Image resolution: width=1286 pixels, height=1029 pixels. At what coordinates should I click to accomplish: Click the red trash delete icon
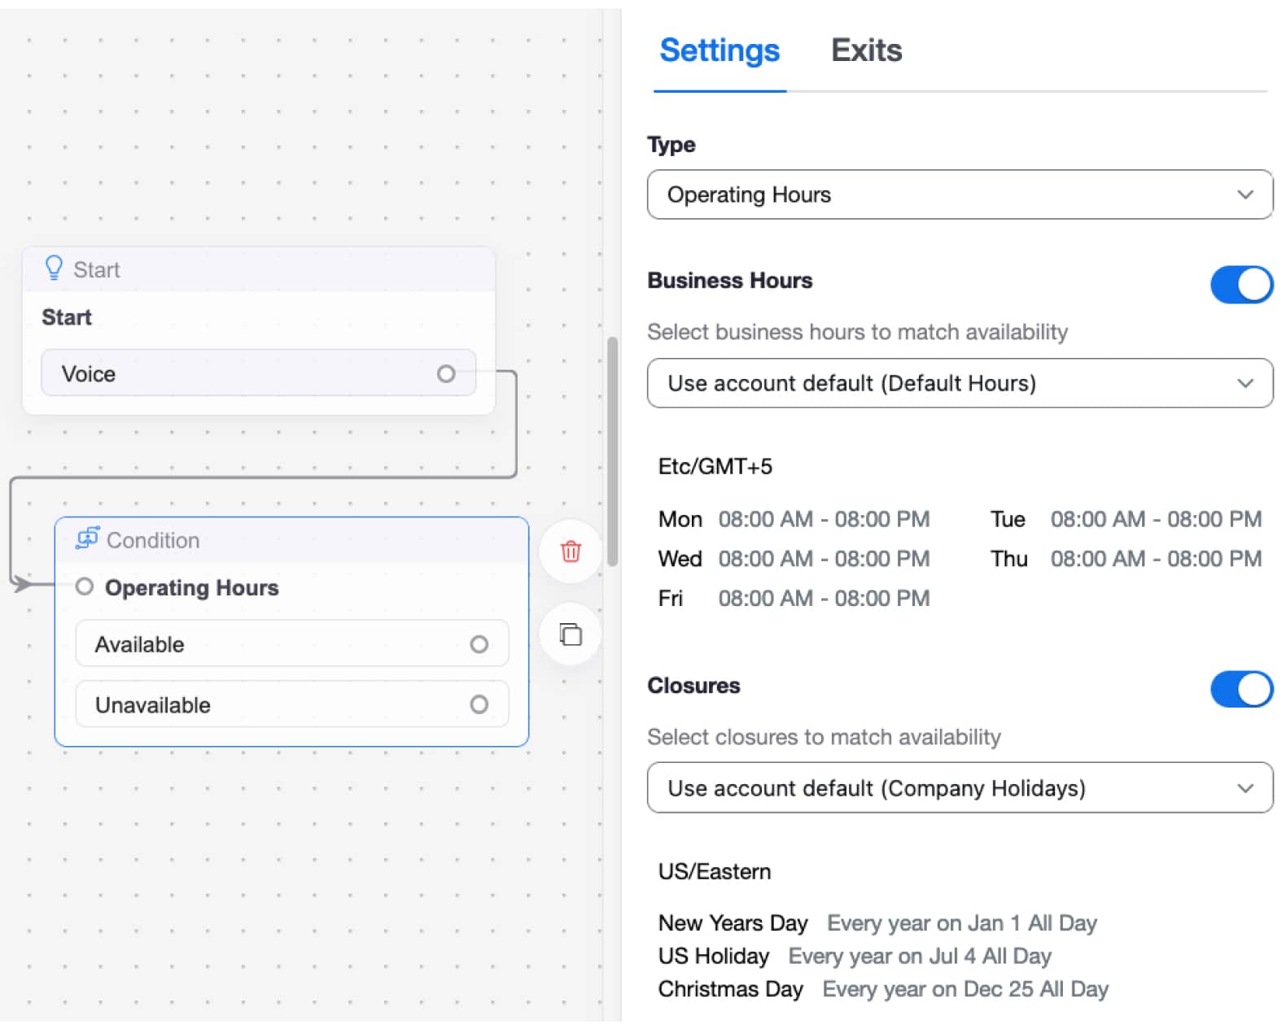coord(571,552)
